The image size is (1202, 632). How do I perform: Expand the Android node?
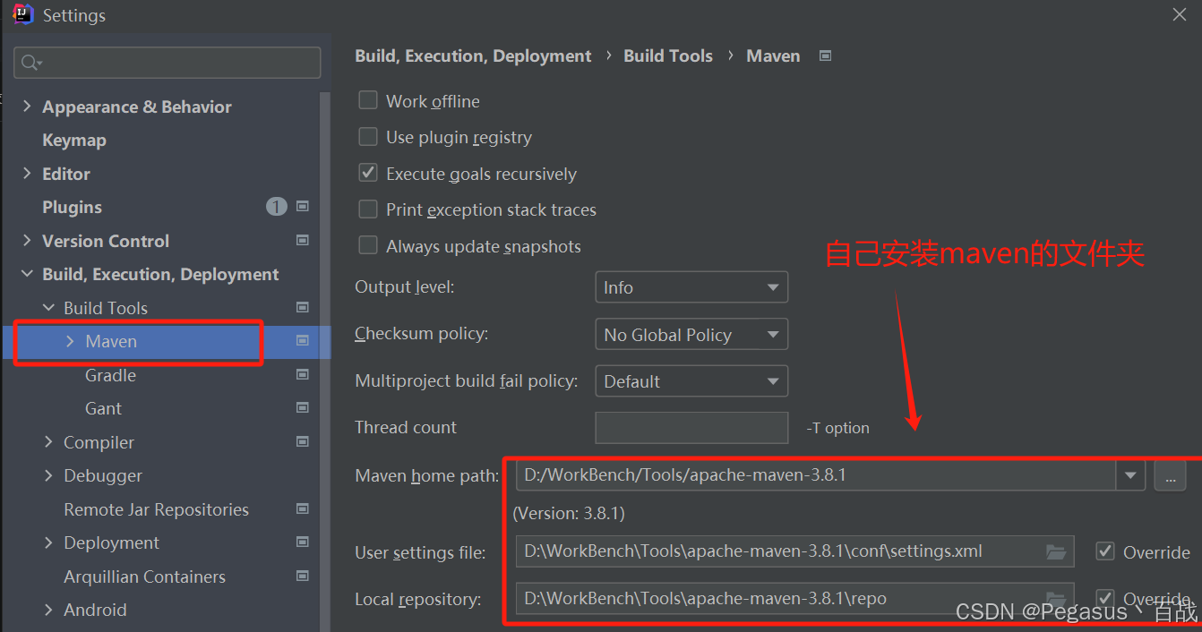pyautogui.click(x=48, y=610)
